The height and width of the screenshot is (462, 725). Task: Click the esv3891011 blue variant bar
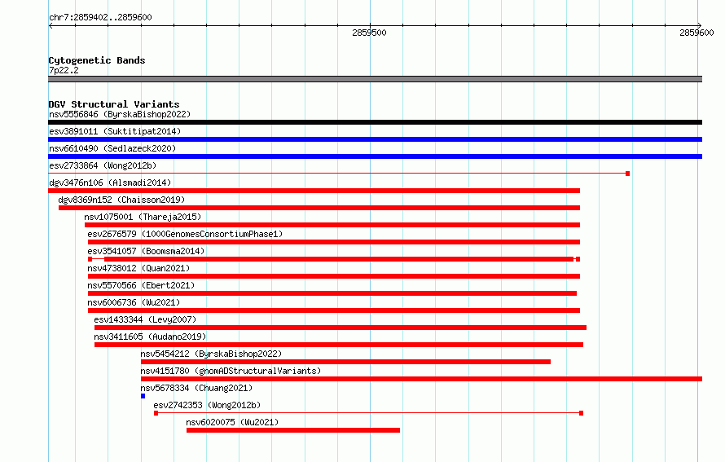375,139
